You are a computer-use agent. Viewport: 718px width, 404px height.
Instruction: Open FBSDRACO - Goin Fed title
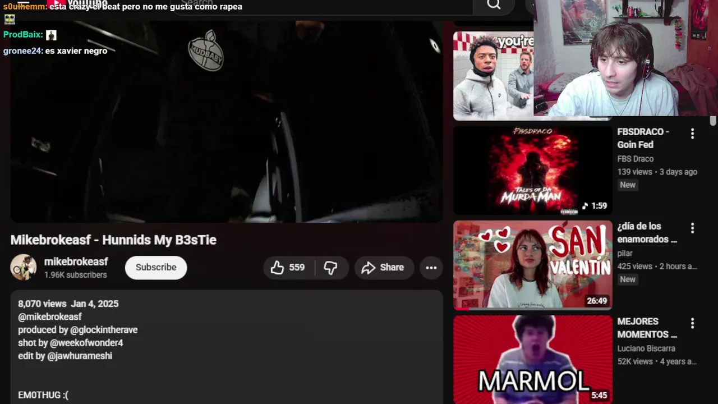[x=643, y=138]
